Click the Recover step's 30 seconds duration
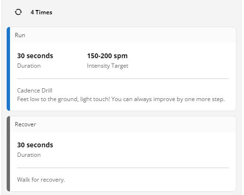244x195 pixels. [35, 145]
